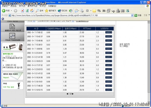Image resolution: width=151 pixels, height=108 pixels.
Task: Go back with the green Back arrow
Action: coord(6,10)
